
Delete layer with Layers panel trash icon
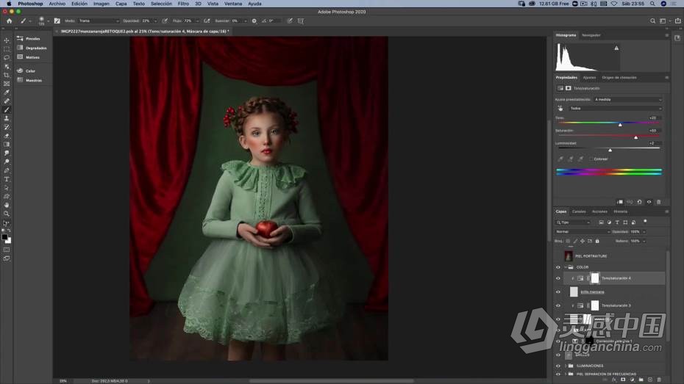tap(659, 380)
